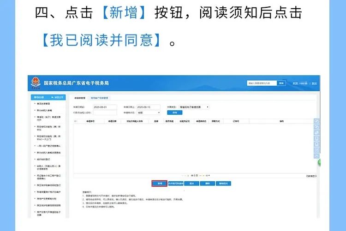Screen dimensions: 346x231
Task: Click the button between 新增 and 提交
Action: tap(176, 184)
